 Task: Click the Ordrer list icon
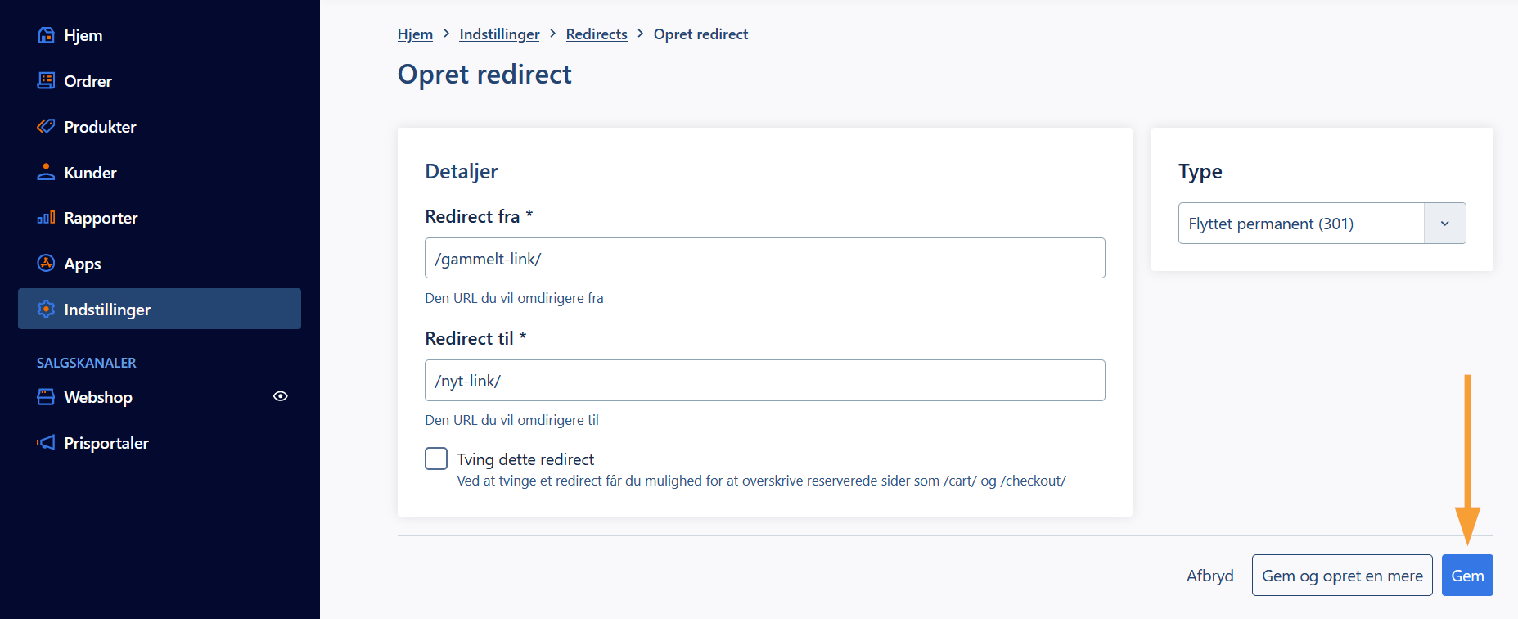pyautogui.click(x=47, y=80)
